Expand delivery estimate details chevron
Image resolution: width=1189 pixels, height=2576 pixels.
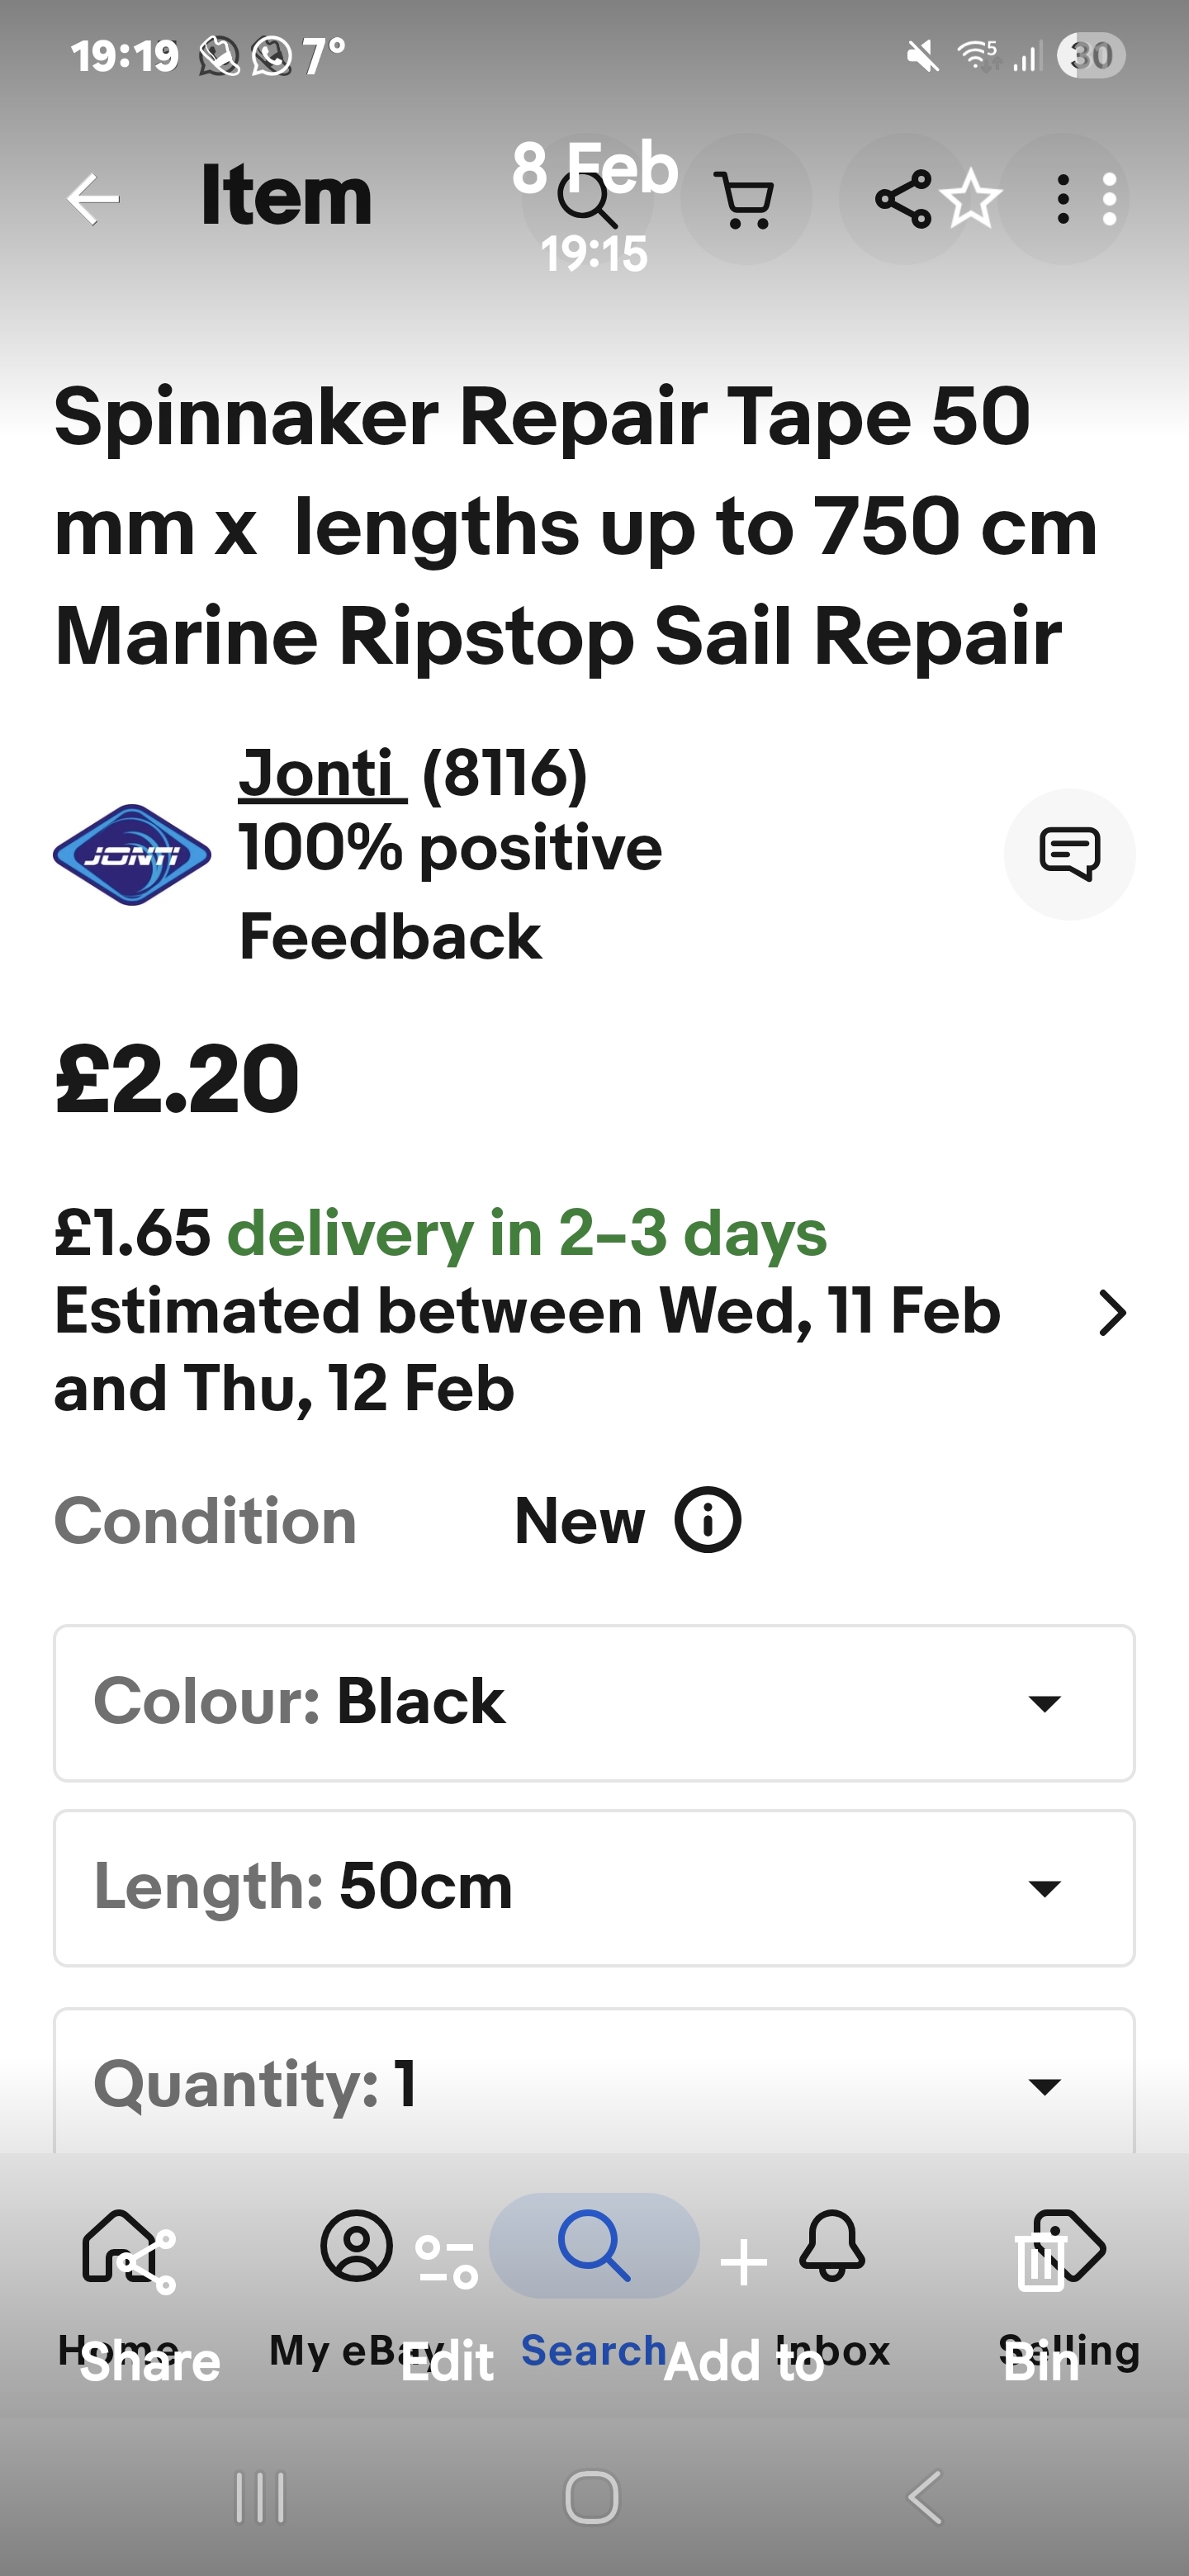[1112, 1313]
